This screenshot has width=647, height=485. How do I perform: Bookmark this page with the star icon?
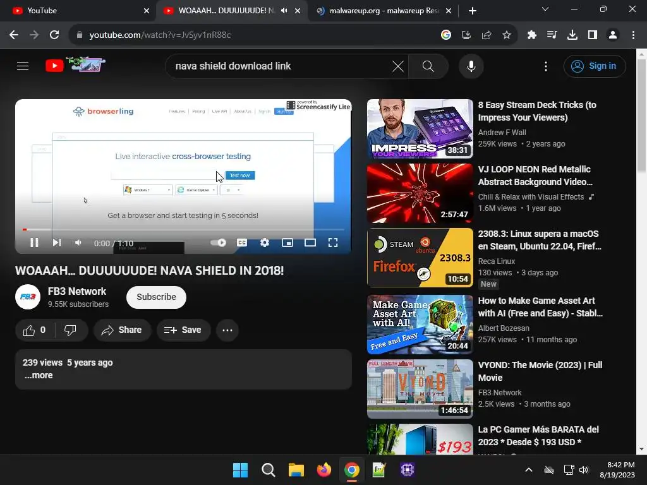tap(507, 35)
